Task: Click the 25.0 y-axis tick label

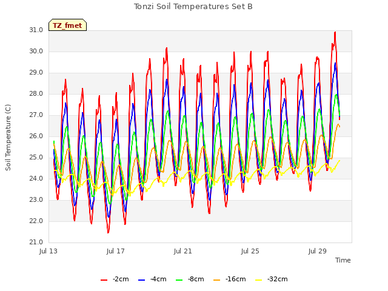Action: [36, 158]
